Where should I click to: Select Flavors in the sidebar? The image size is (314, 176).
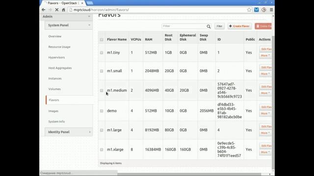click(x=54, y=100)
